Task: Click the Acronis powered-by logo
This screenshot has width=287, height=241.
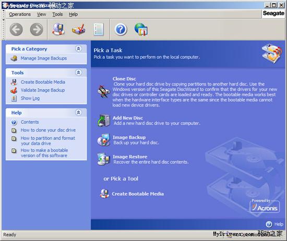Action: [x=265, y=206]
